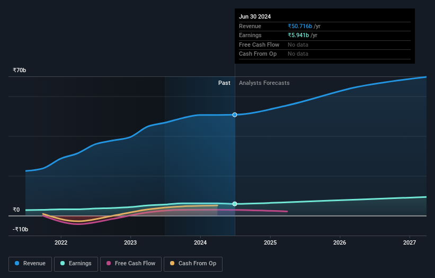Click the ₹70b y-axis label

pos(19,70)
